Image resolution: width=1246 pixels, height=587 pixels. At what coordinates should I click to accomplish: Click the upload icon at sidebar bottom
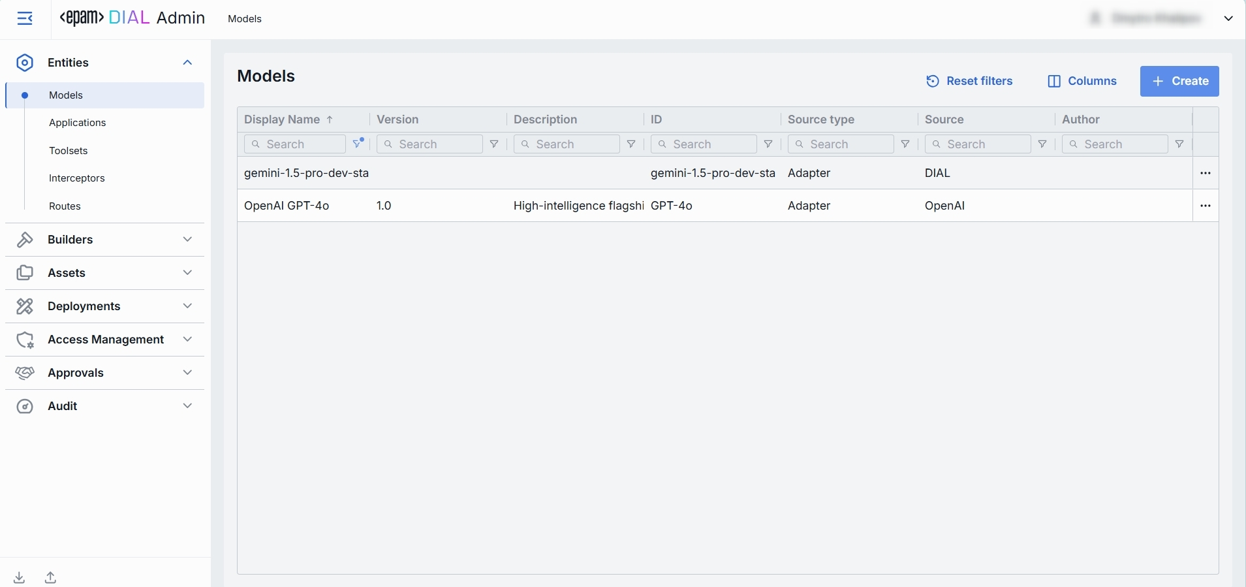point(51,577)
